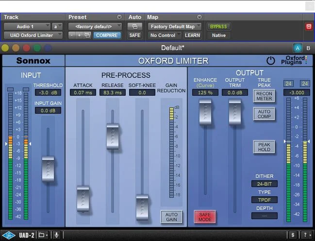This screenshot has width=315, height=241.
Task: Select previous preset with minus button
Action: (72, 35)
